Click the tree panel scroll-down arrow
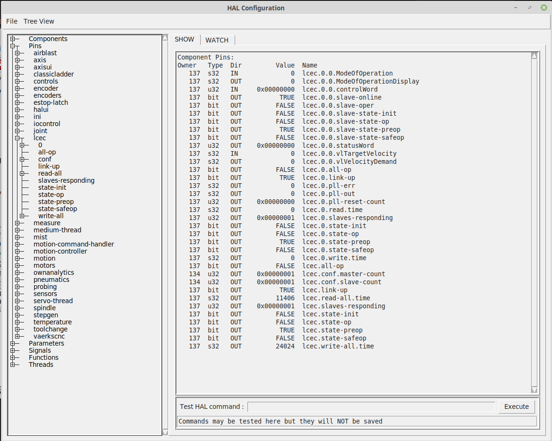 tap(165, 433)
